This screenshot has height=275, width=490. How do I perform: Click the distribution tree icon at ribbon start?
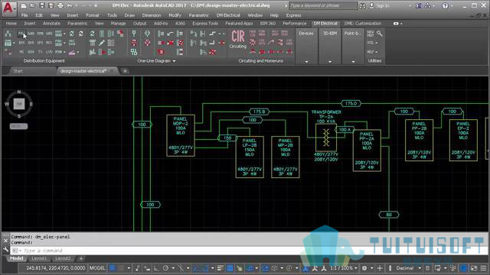coord(8,34)
